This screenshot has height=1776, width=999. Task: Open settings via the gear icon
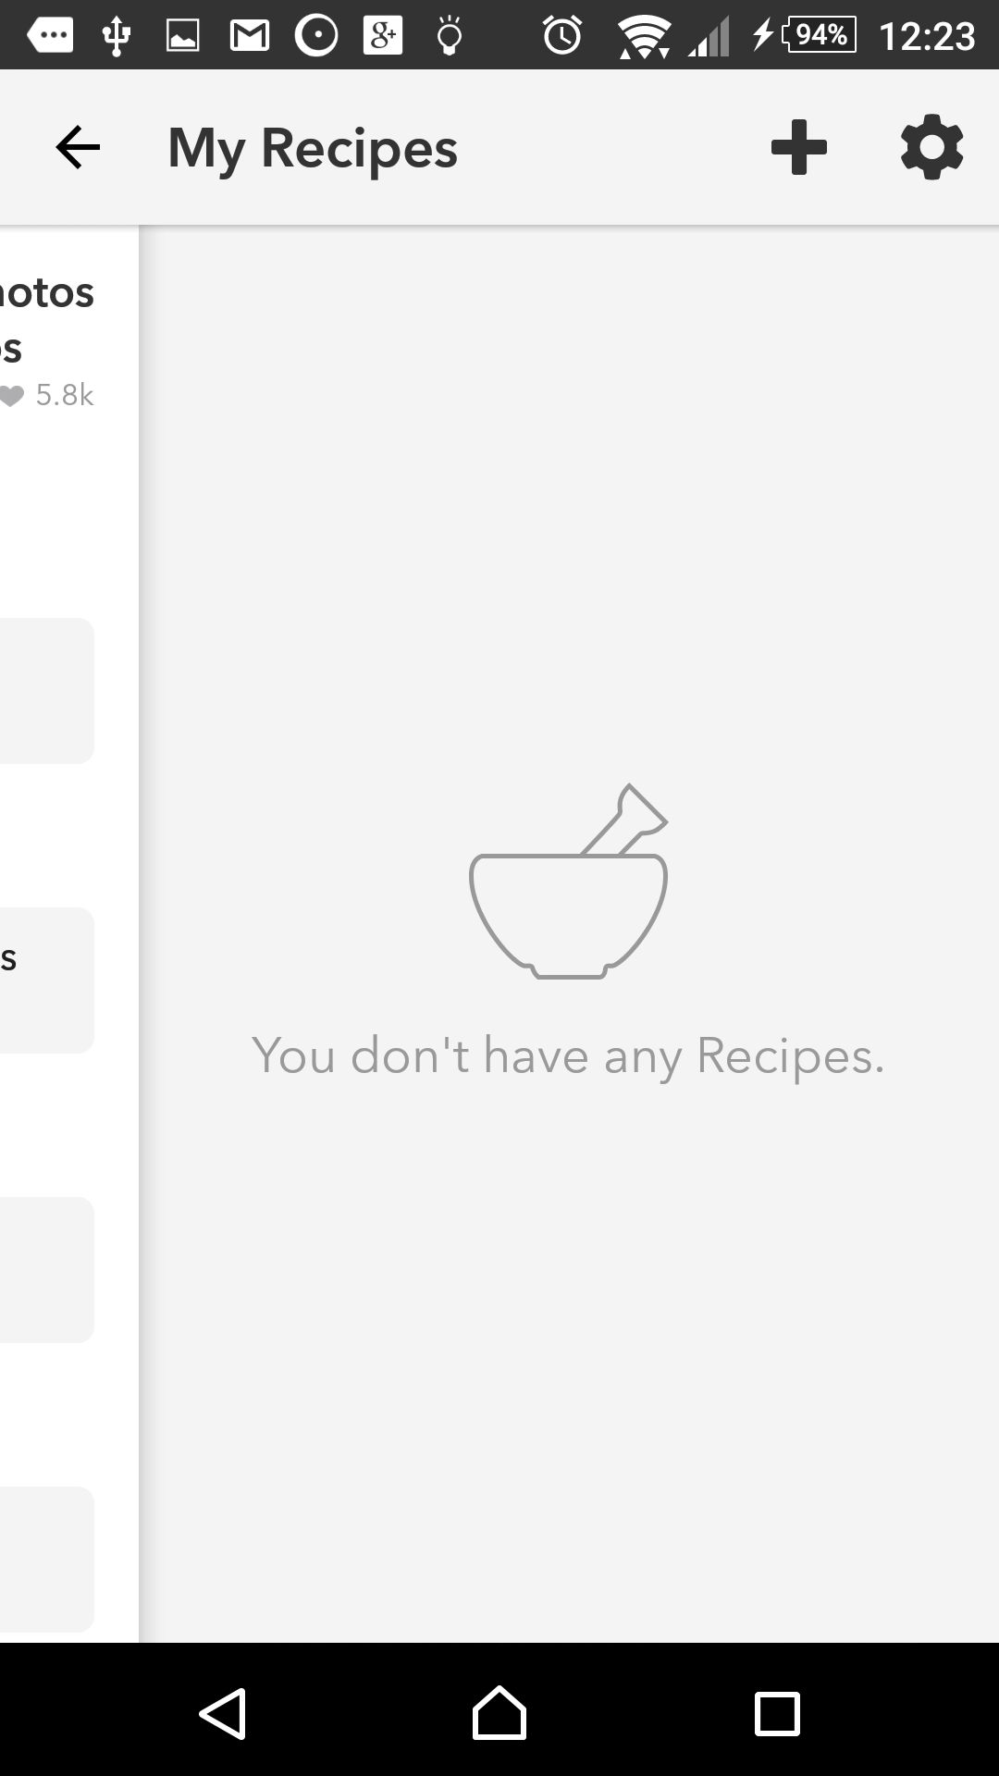pos(931,147)
